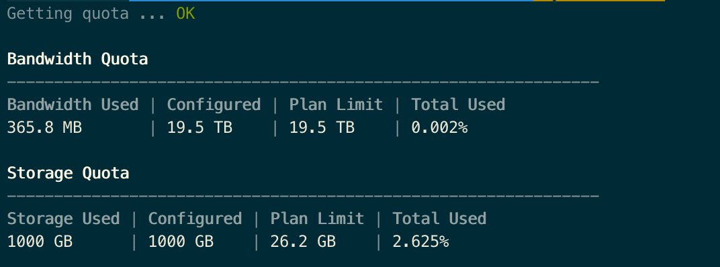The image size is (720, 267).
Task: Click 19.5 TB under bandwidth Plan Limit
Action: (x=322, y=127)
